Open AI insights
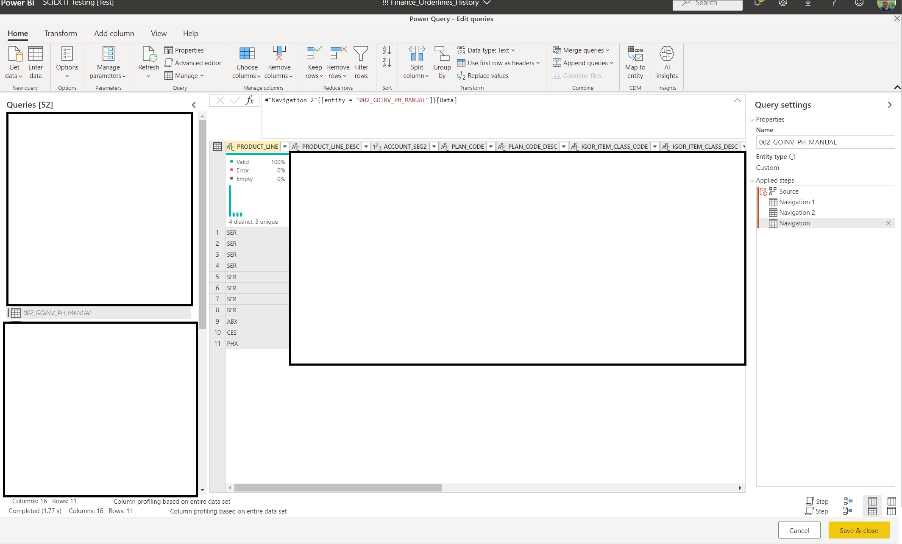902x544 pixels. pyautogui.click(x=667, y=62)
